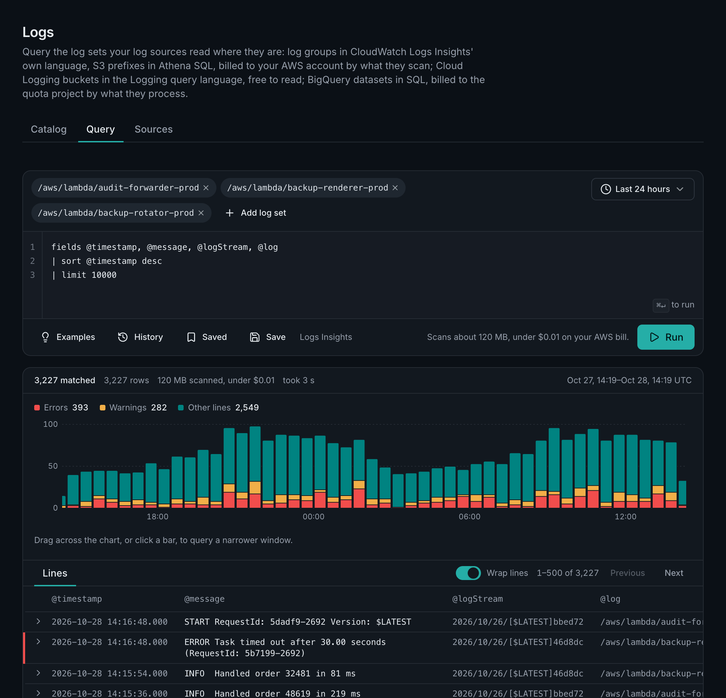The height and width of the screenshot is (698, 726).
Task: Click inside the query editor on line 1
Action: point(164,247)
